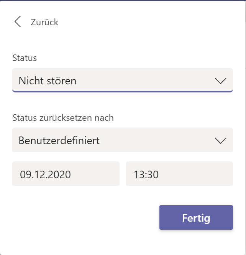Click the down-arrow icon in the Status field
Screen dimensions: 246x255
[x=220, y=81]
